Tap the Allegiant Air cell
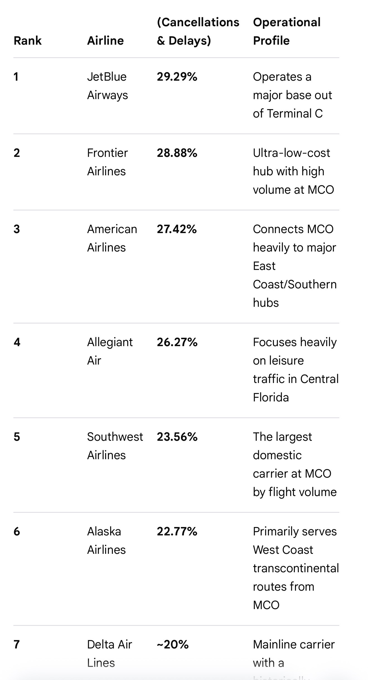 click(110, 351)
